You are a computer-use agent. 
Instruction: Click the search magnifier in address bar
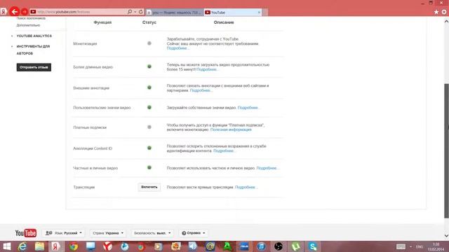pyautogui.click(x=130, y=12)
